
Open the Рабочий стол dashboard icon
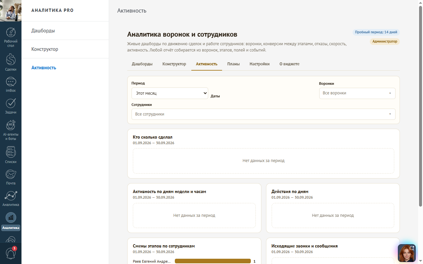click(x=11, y=33)
